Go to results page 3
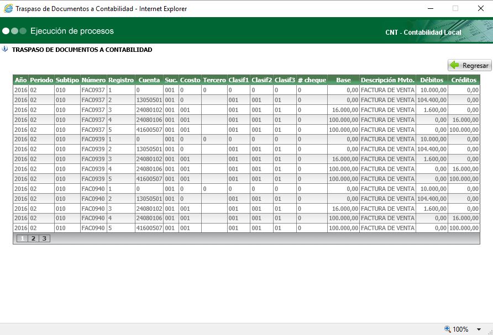This screenshot has height=335, width=493. coord(44,238)
